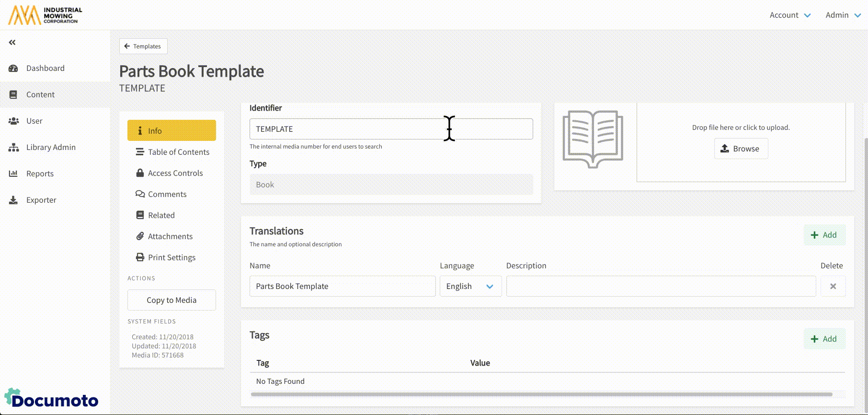Click the Copy to Media button
The width and height of the screenshot is (868, 415).
click(x=171, y=300)
